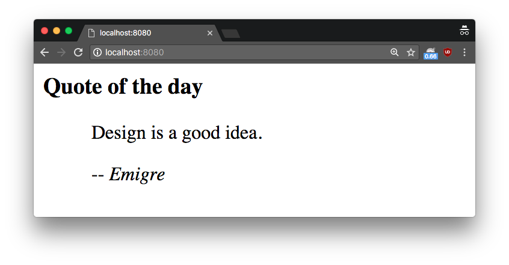Close the localhost:8080 tab
509x265 pixels.
pos(210,33)
